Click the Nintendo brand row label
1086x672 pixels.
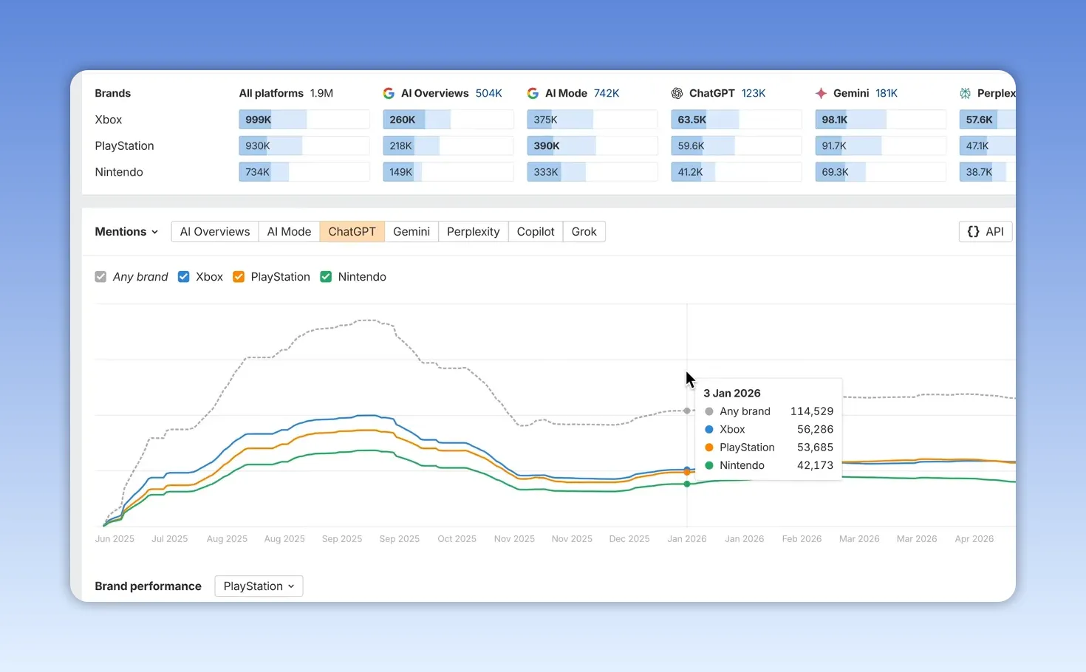(x=119, y=172)
